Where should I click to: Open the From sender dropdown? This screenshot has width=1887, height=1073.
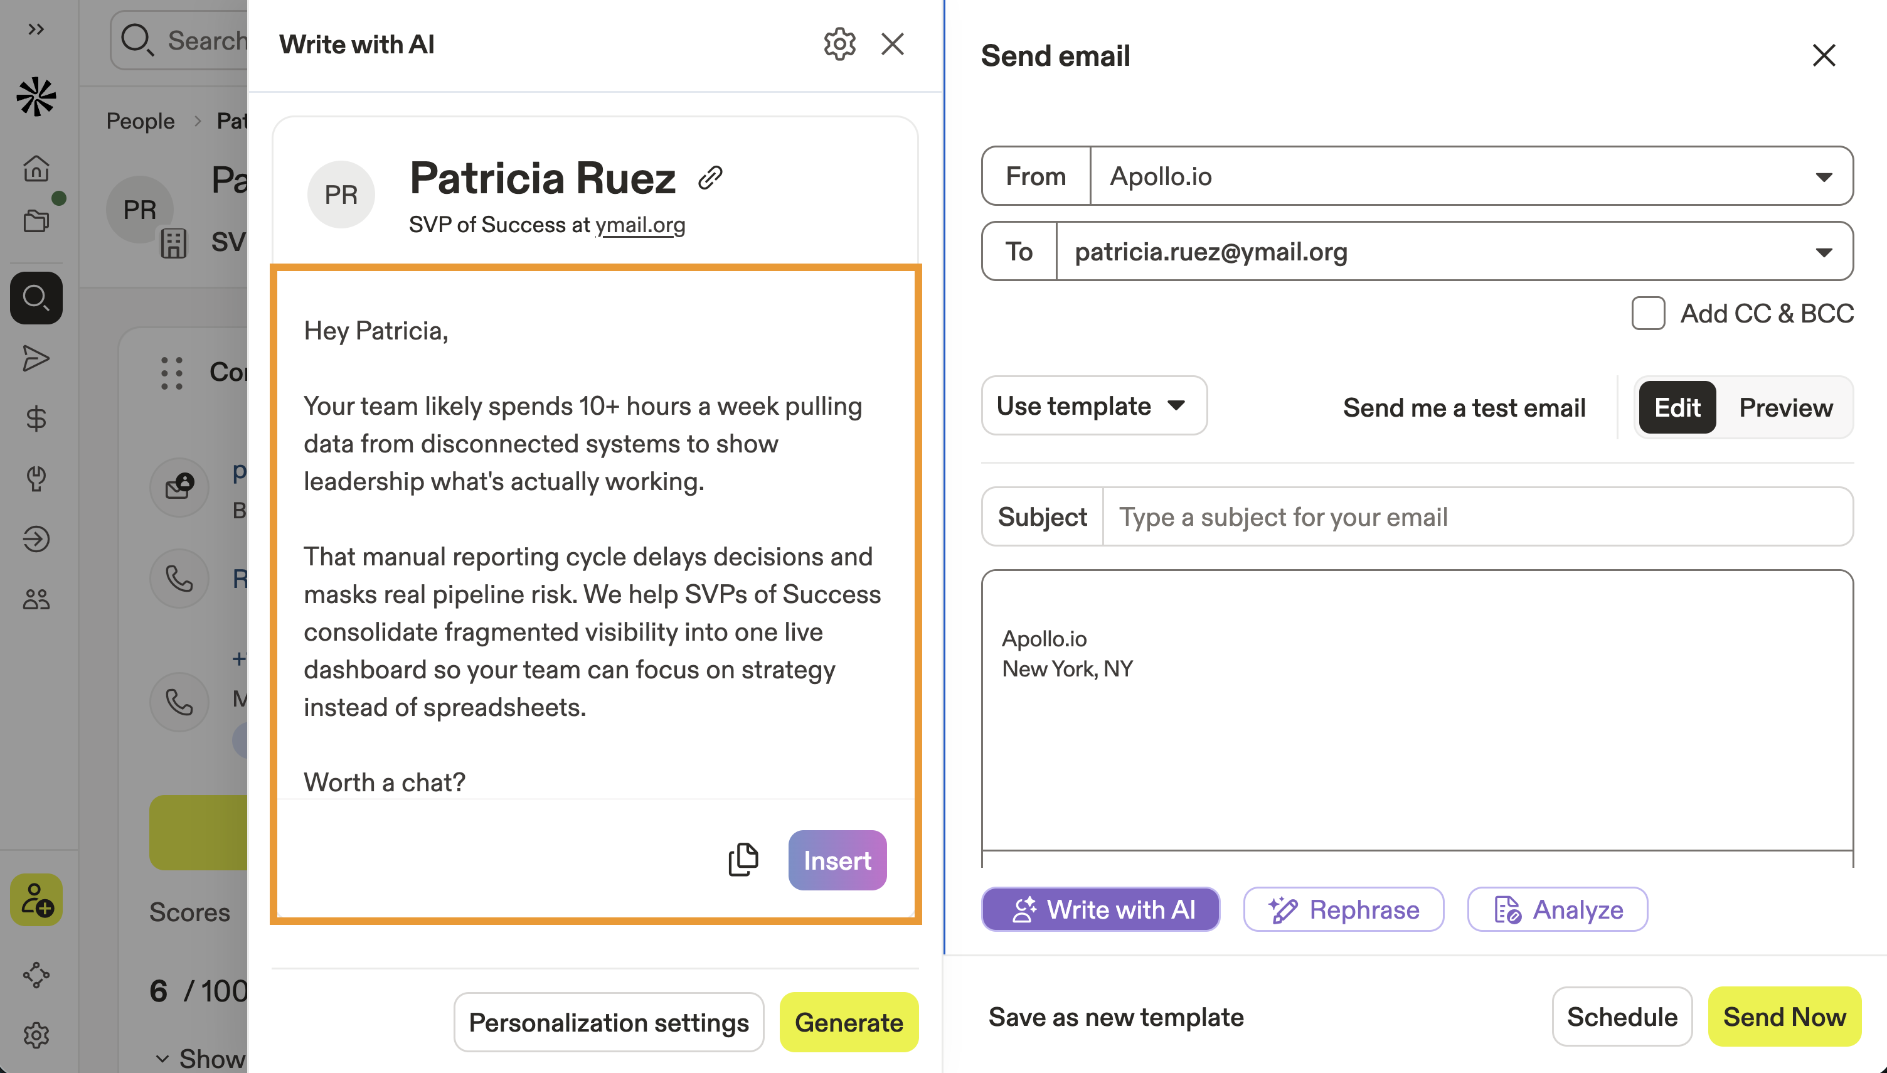click(x=1823, y=177)
